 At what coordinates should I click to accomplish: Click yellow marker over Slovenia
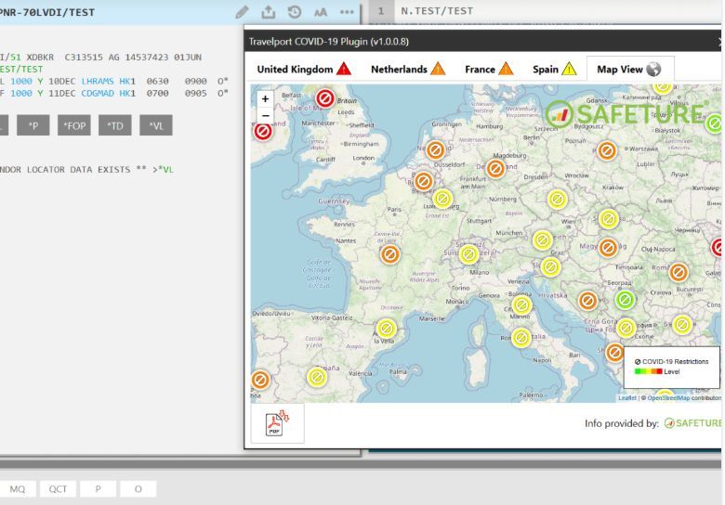[550, 266]
